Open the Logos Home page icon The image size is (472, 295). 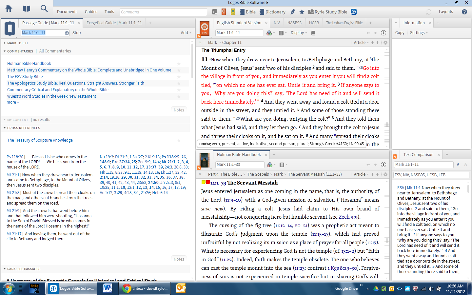(9, 9)
